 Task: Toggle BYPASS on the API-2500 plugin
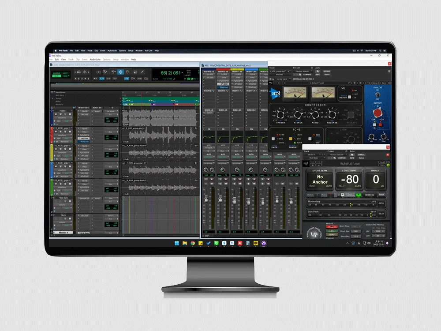coord(327,71)
